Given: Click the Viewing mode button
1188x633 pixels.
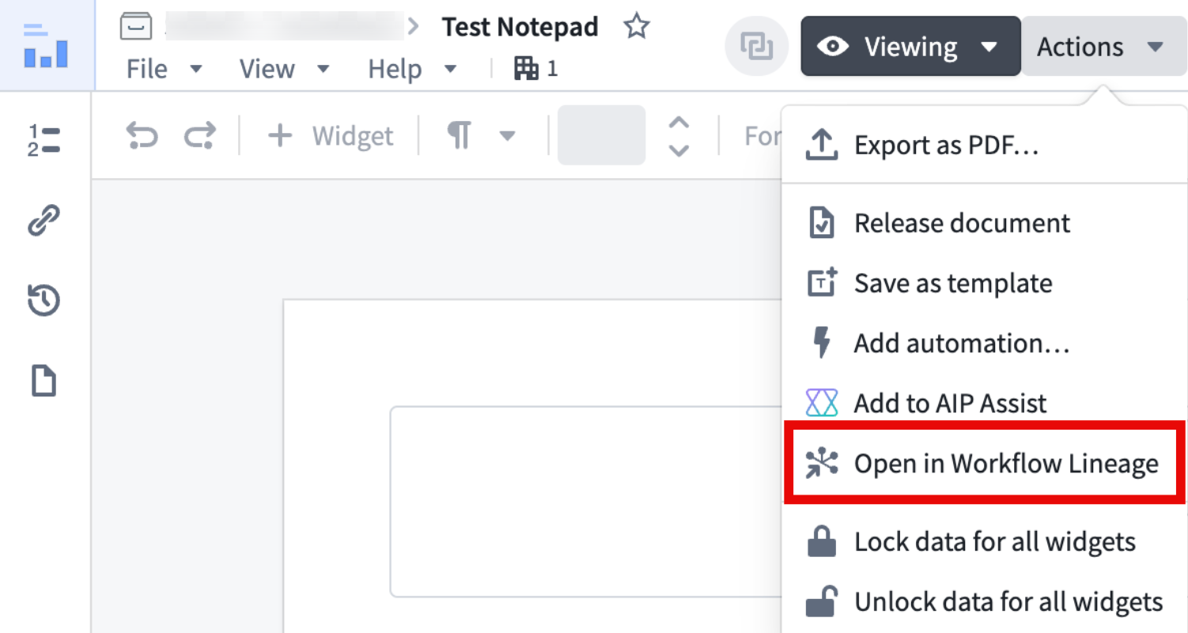Looking at the screenshot, I should click(908, 47).
